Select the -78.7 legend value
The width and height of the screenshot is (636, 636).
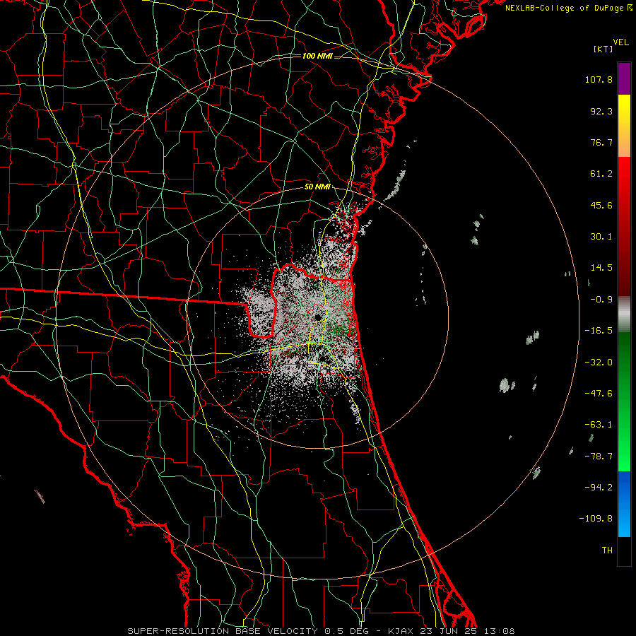click(x=599, y=457)
